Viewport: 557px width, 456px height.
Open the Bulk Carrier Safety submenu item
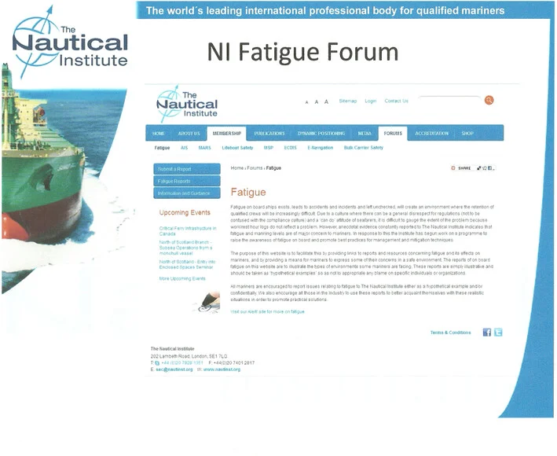(364, 148)
